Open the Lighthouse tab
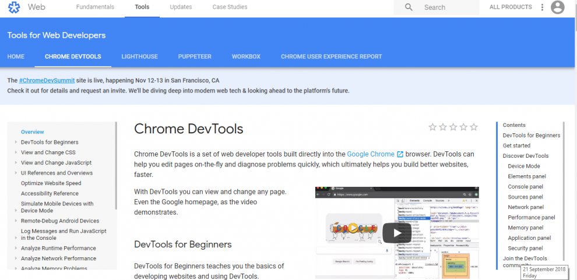 [x=139, y=56]
